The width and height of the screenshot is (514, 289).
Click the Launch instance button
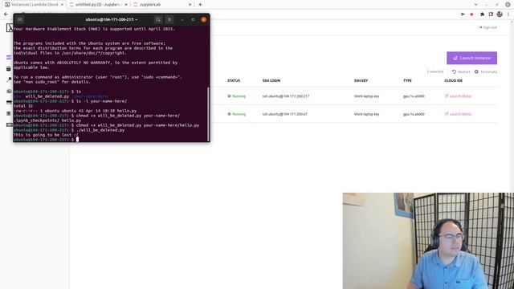[471, 58]
